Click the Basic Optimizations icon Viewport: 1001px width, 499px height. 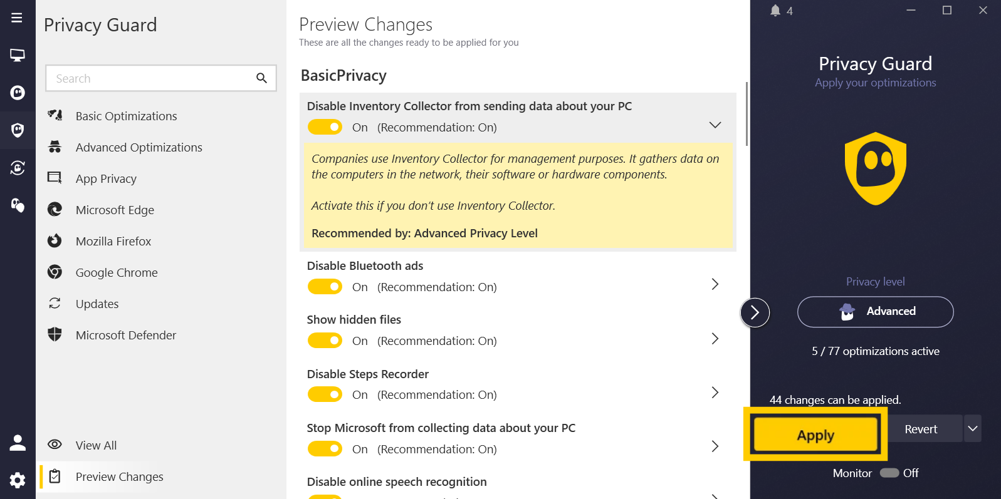[55, 115]
